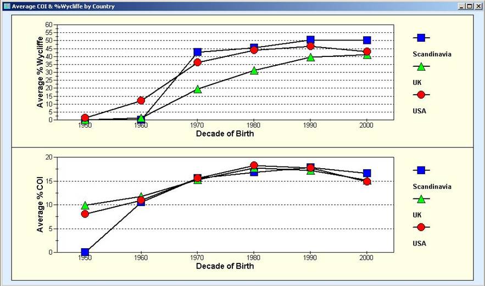Click Scandinavia blue square legend marker in Wycliffe chart
The height and width of the screenshot is (286, 485).
pos(421,38)
